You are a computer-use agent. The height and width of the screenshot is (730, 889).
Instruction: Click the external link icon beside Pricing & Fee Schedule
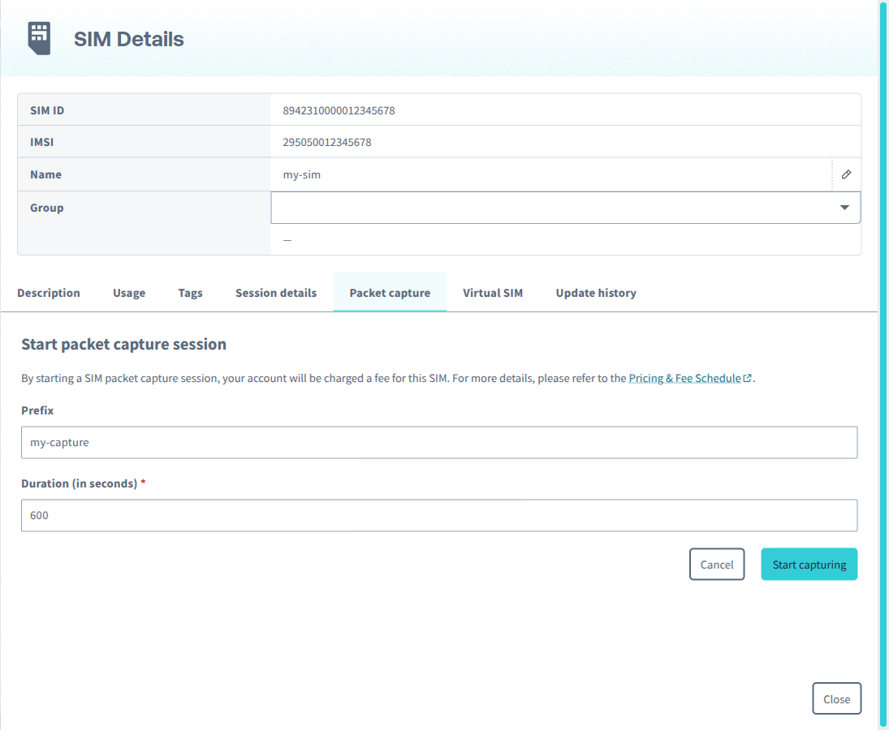point(747,377)
